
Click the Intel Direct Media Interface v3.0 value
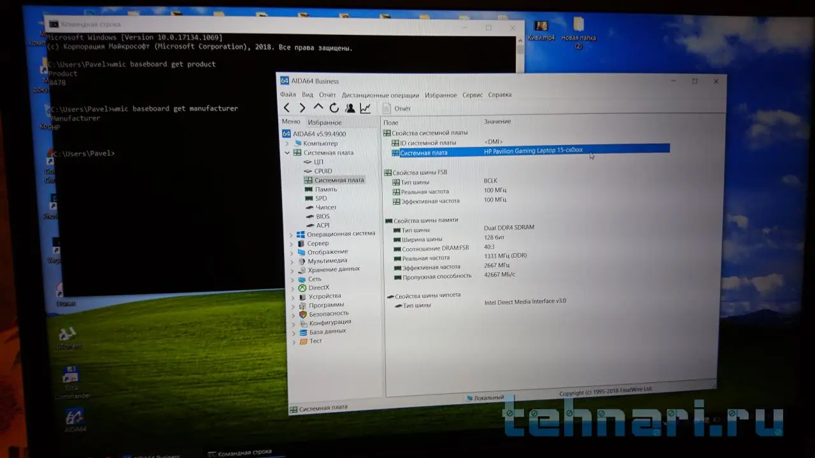tap(525, 302)
